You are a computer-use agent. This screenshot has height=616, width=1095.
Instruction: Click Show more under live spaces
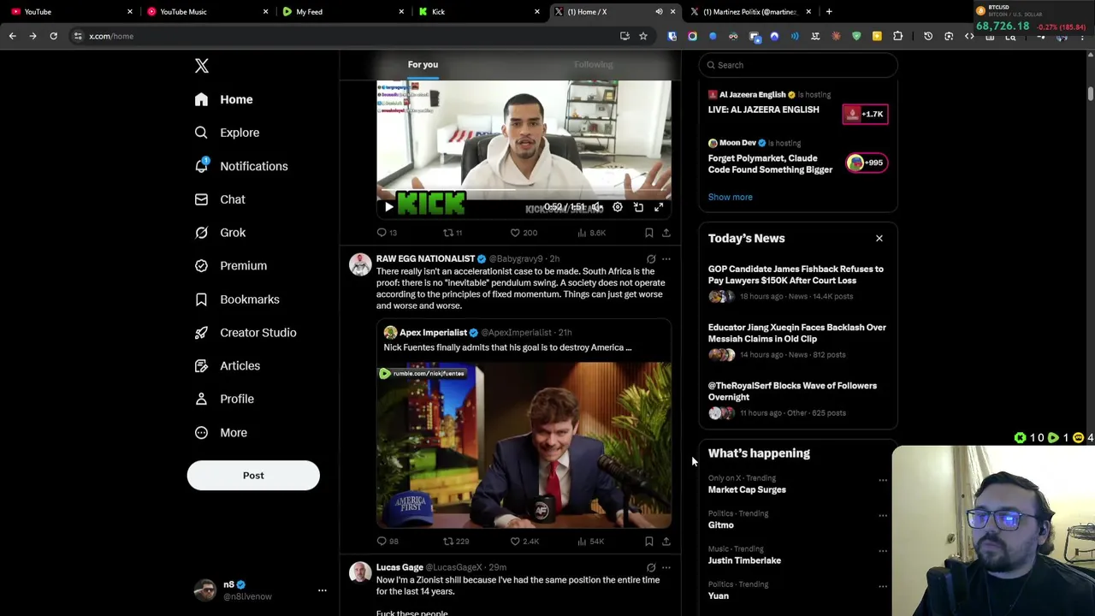(x=730, y=197)
